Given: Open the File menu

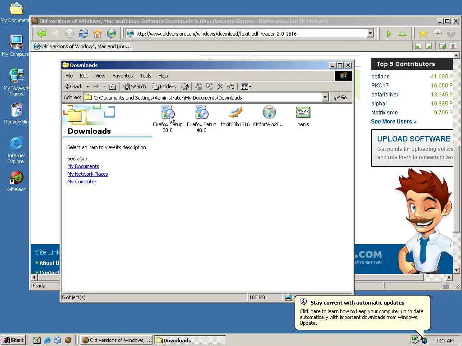Looking at the screenshot, I should [x=69, y=76].
